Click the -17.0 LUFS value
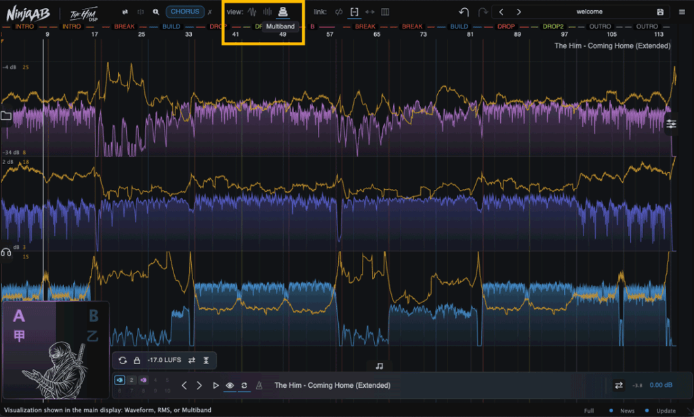Screen dimensions: 694x417 (x=164, y=360)
